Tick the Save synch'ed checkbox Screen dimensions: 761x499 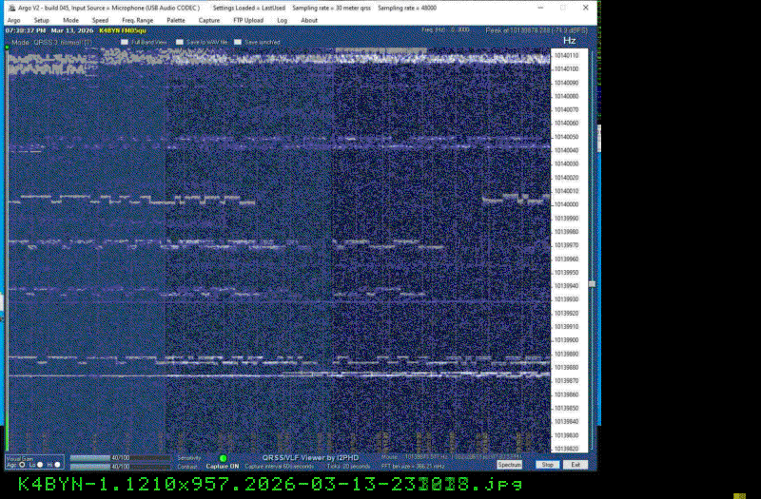[238, 42]
